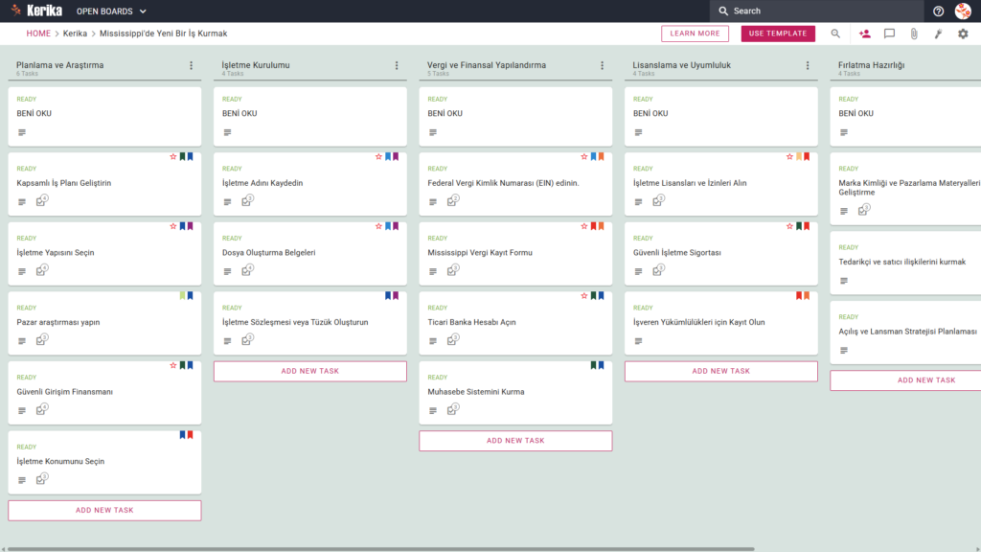Screen dimensions: 981x552
Task: Click the USE TEMPLATE button
Action: (778, 34)
